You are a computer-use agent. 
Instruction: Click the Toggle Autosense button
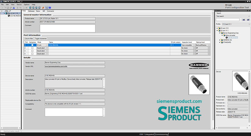[41, 39]
